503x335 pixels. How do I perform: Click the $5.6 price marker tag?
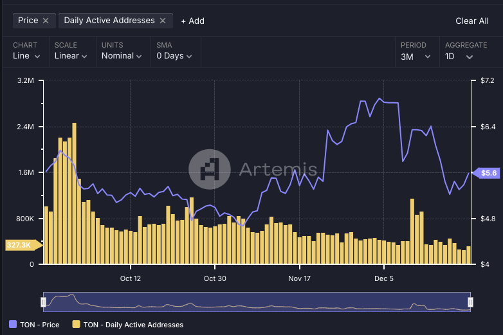point(488,173)
